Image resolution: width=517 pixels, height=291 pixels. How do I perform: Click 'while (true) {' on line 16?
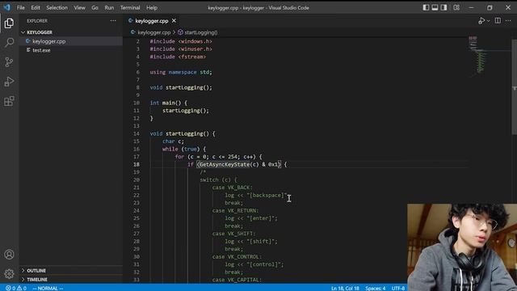point(184,149)
